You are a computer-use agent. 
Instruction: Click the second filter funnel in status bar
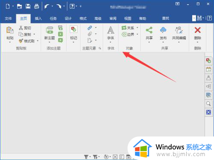click(x=95, y=157)
